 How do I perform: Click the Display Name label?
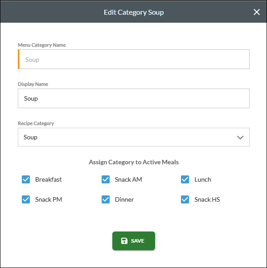pos(33,84)
